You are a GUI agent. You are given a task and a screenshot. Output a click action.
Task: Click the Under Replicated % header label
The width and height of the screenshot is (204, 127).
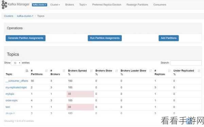pos(184,72)
